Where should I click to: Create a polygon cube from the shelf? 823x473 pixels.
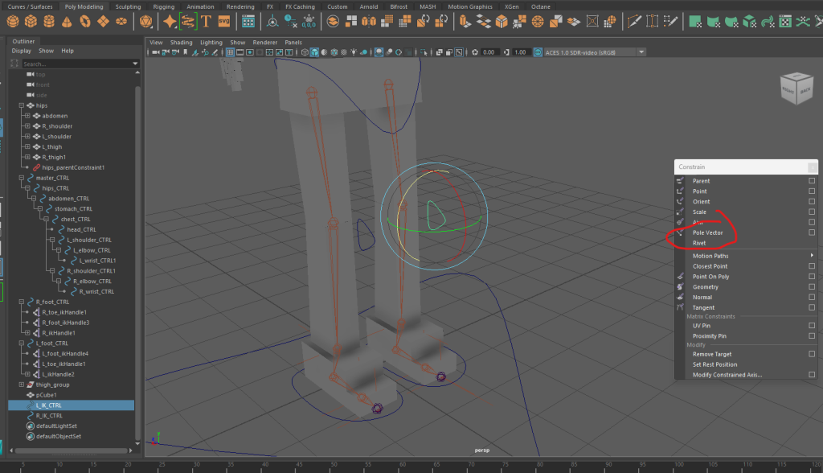tap(31, 22)
